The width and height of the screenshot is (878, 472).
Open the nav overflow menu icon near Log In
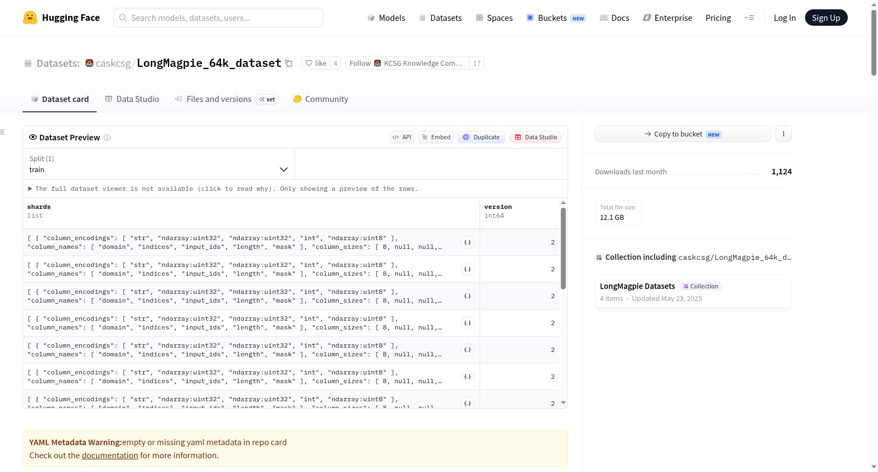pyautogui.click(x=749, y=18)
